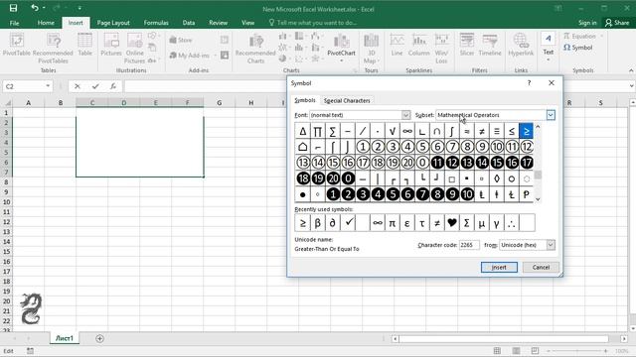The width and height of the screenshot is (636, 357).
Task: Select the square root symbol in grid
Action: click(393, 131)
